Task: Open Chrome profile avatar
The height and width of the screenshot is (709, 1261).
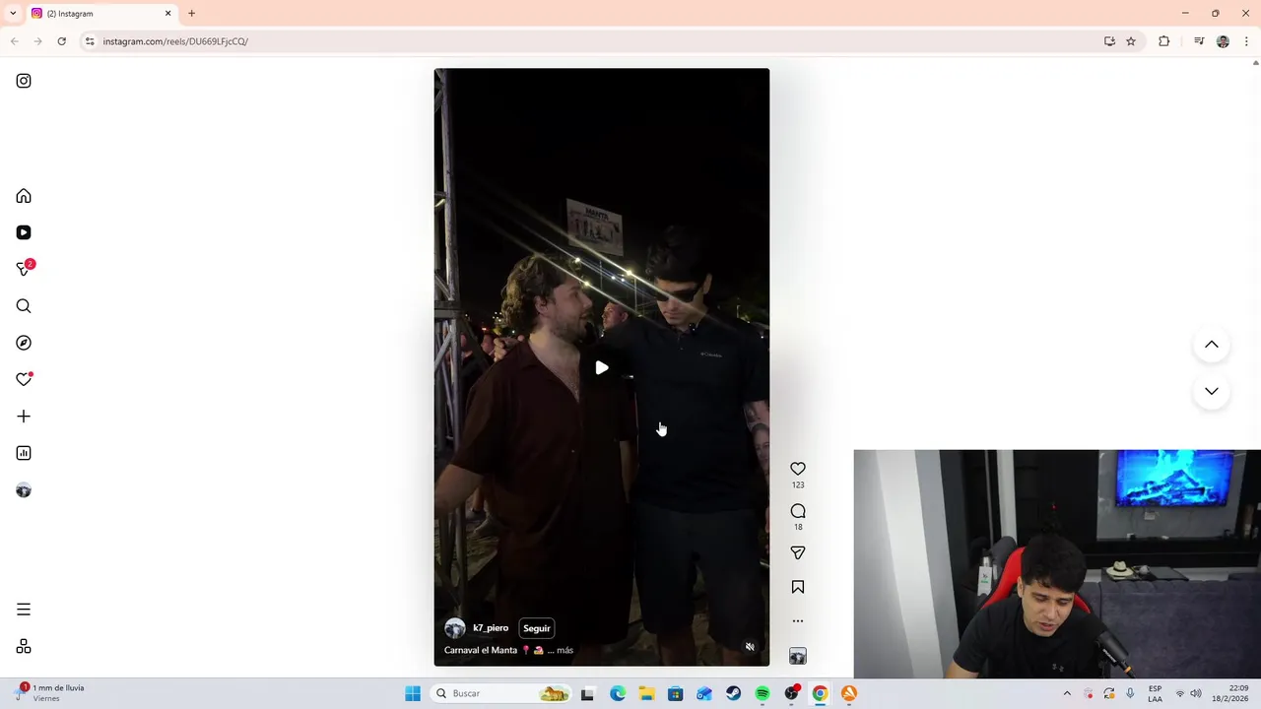Action: [1224, 41]
